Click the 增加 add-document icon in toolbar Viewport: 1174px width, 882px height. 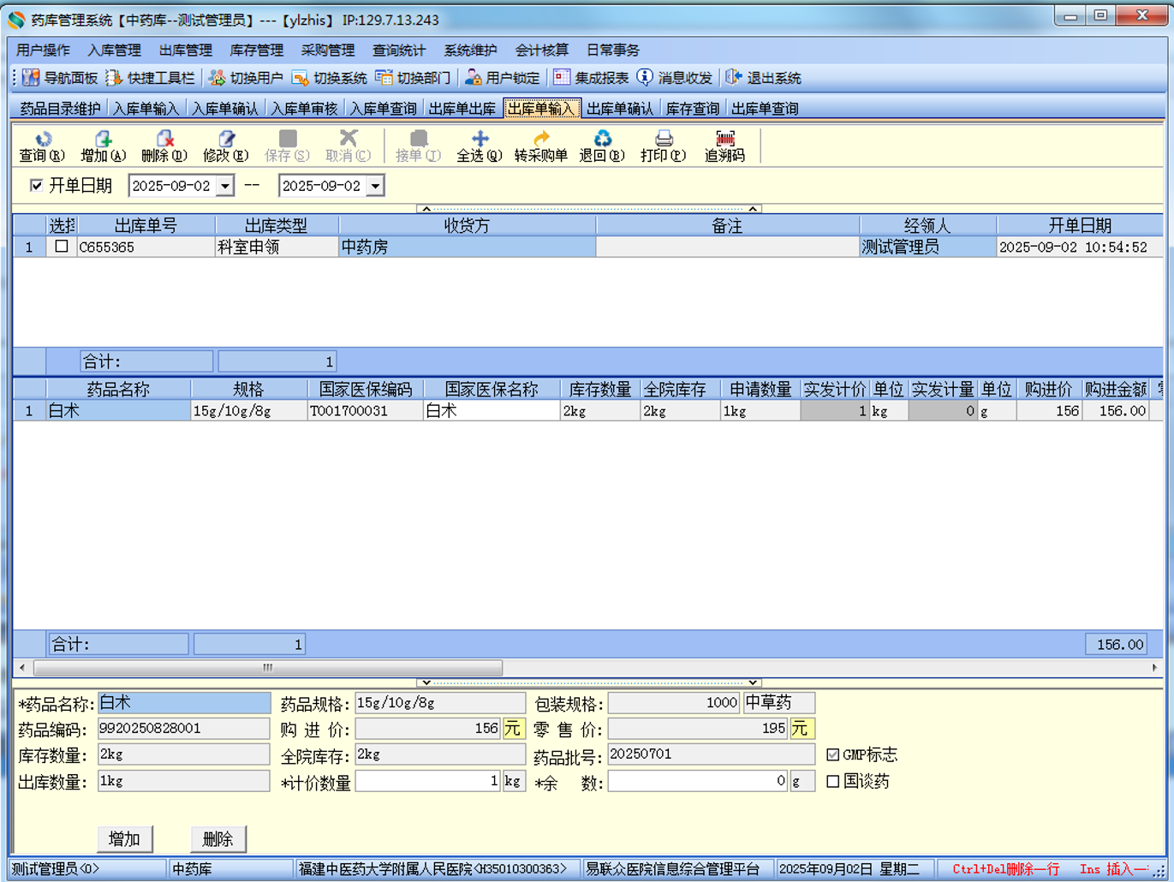pyautogui.click(x=104, y=139)
